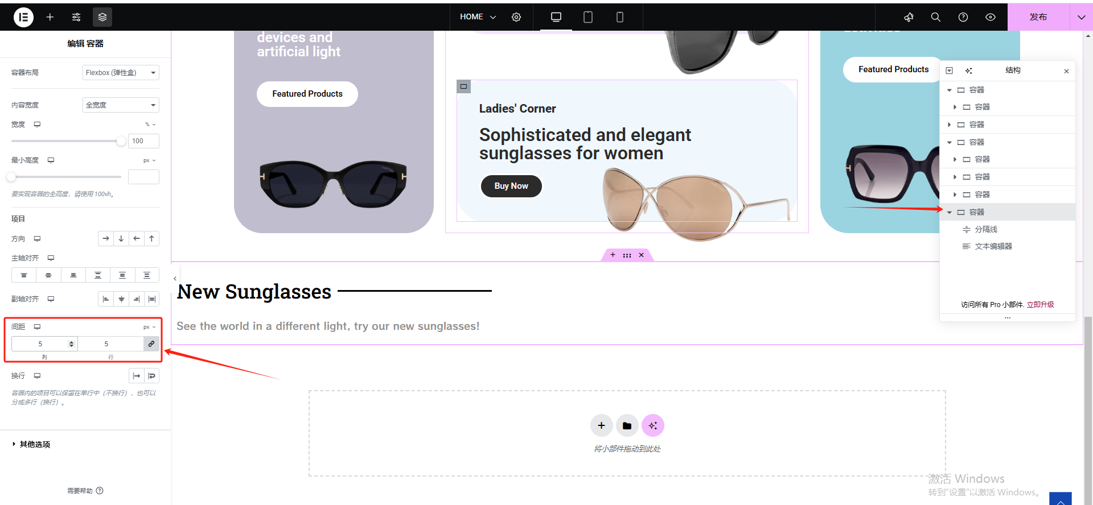Click the 宽度 width slider handle
This screenshot has width=1093, height=505.
click(121, 141)
